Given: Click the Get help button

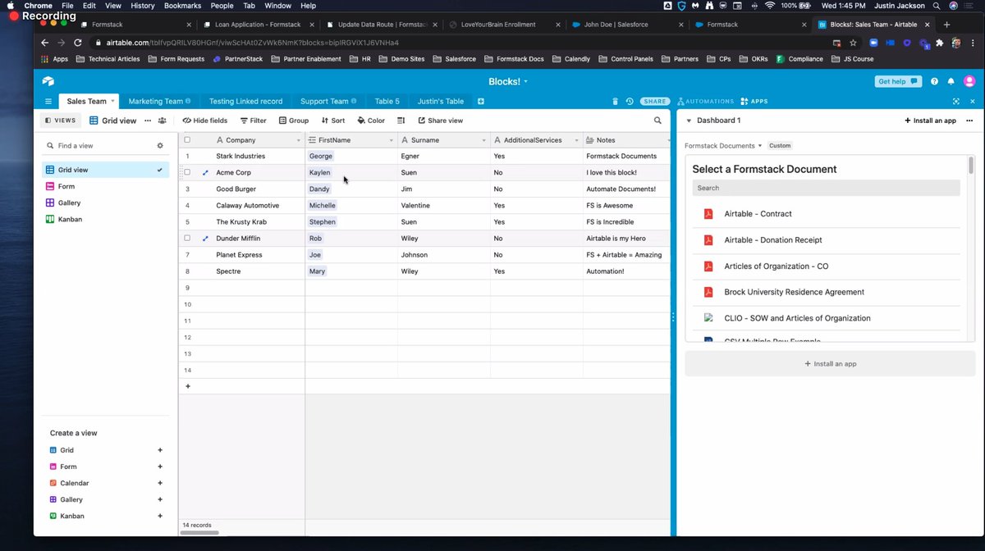Looking at the screenshot, I should [x=899, y=81].
